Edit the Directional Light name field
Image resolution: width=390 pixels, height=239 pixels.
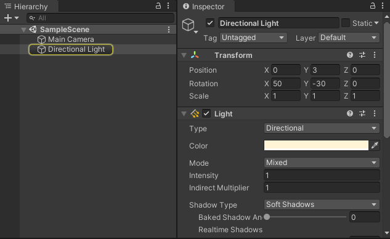tap(278, 23)
